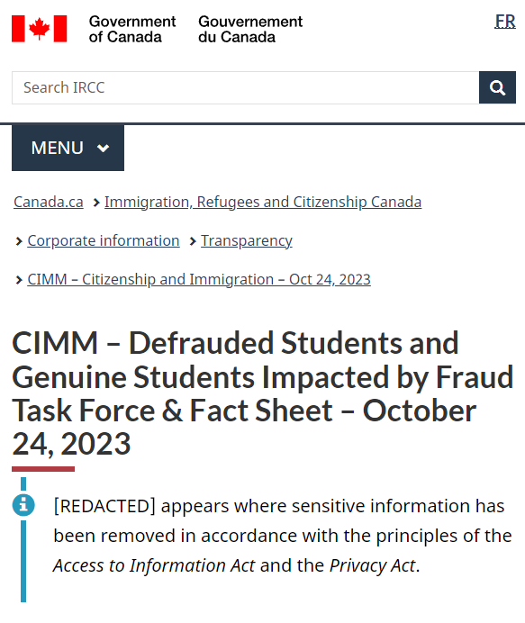This screenshot has height=623, width=525.
Task: Open the MENU dropdown button
Action: click(68, 148)
